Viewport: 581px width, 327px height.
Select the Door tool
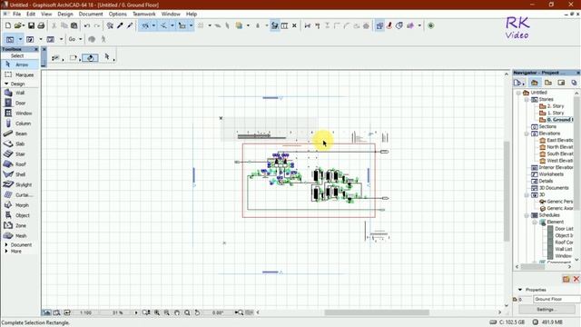pos(20,103)
